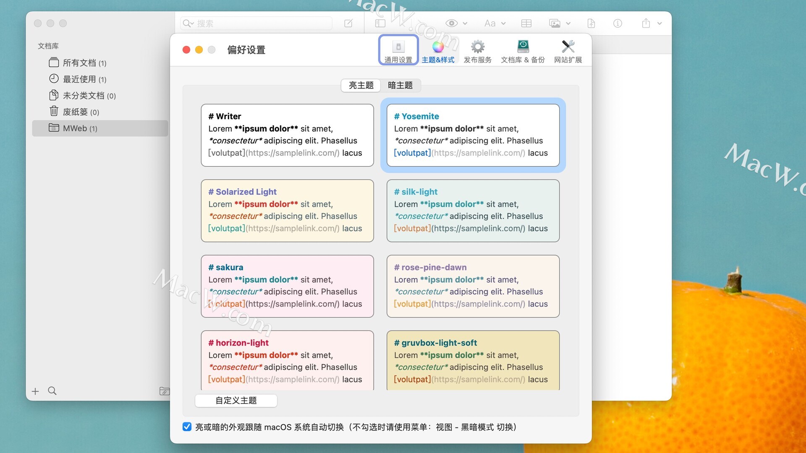Switch to the 亮主题 tab

361,85
